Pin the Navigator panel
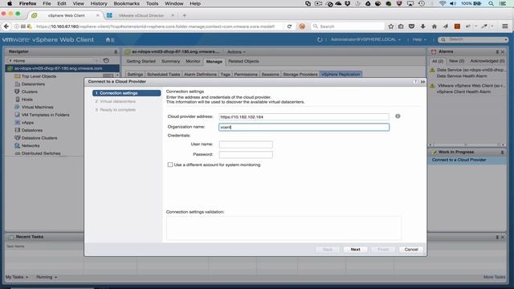 tap(116, 51)
